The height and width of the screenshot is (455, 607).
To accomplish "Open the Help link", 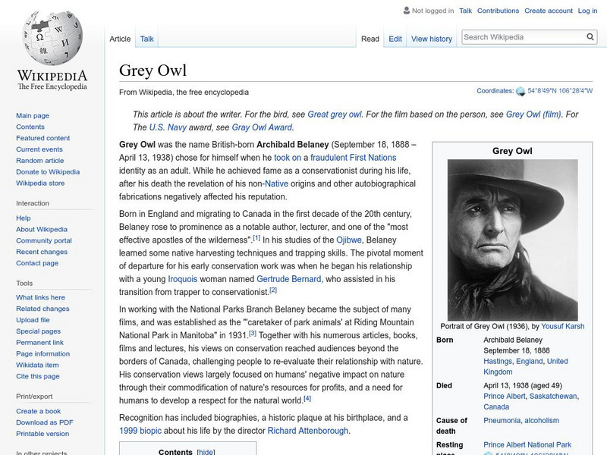I will (24, 218).
